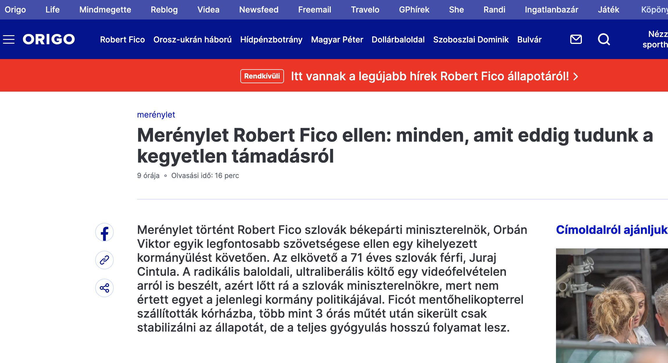
Task: Open the Robert Fico topic
Action: point(122,40)
